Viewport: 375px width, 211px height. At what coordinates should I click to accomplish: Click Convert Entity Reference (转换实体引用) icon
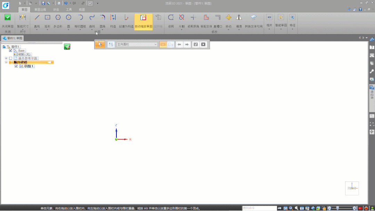tap(253, 17)
